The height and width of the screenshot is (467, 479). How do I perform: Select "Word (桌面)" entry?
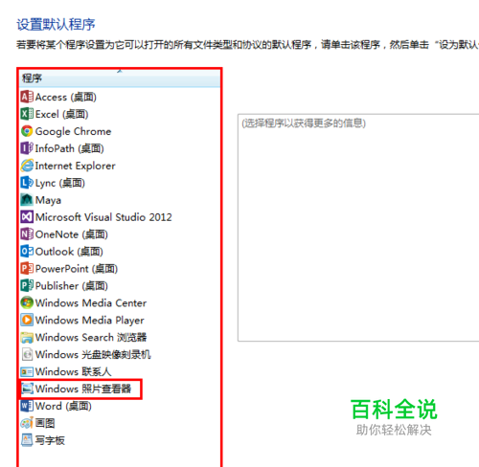tap(63, 406)
